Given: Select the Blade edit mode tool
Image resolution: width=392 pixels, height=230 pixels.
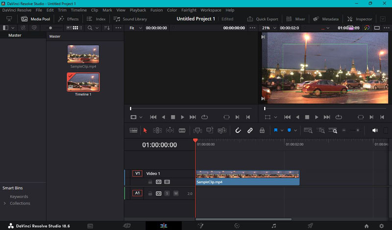Looking at the screenshot, I should [182, 130].
